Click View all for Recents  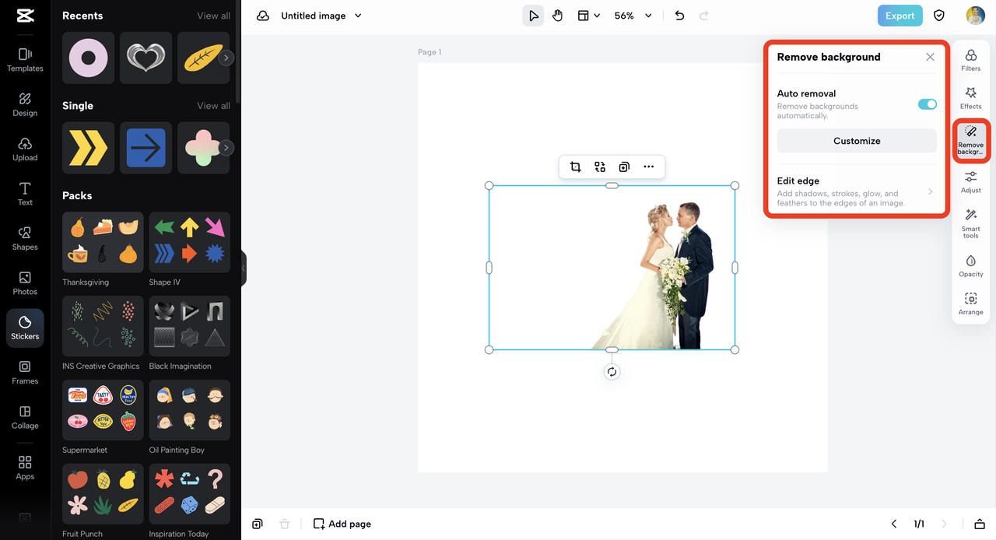213,16
